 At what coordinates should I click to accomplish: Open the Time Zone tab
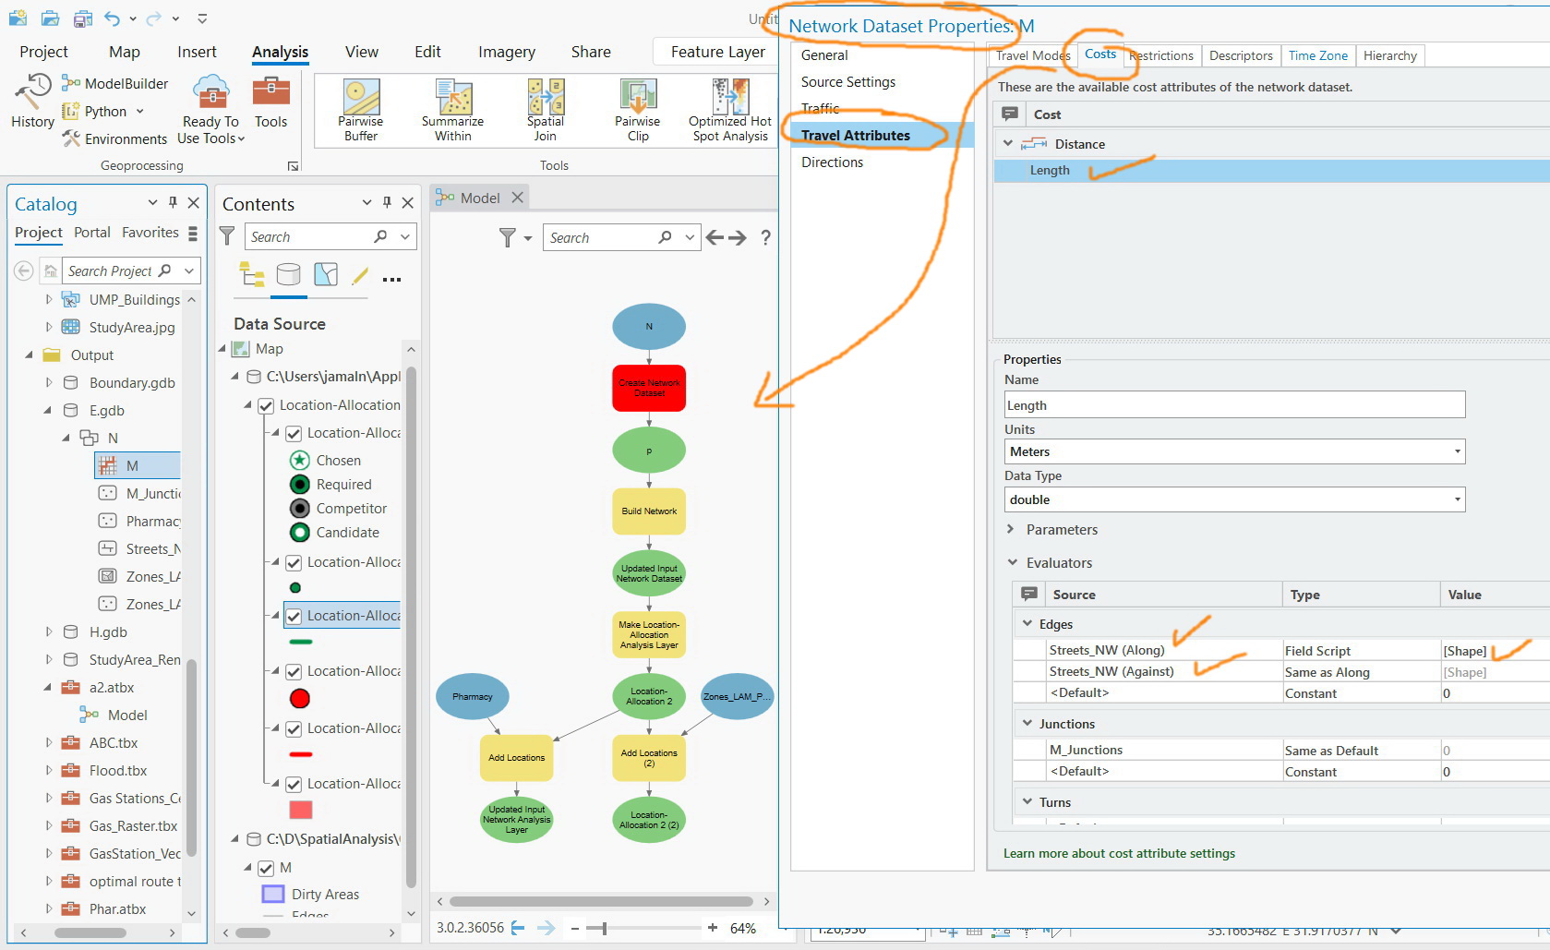tap(1317, 55)
